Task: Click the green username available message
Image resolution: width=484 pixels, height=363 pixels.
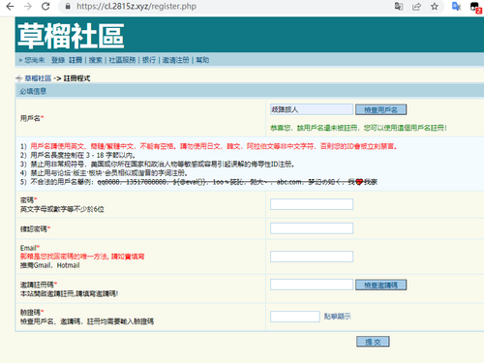Action: click(x=359, y=128)
